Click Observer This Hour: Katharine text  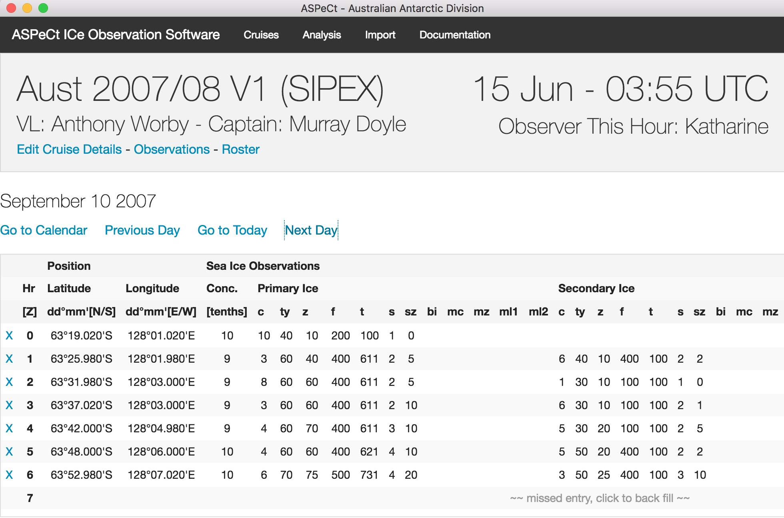(633, 126)
